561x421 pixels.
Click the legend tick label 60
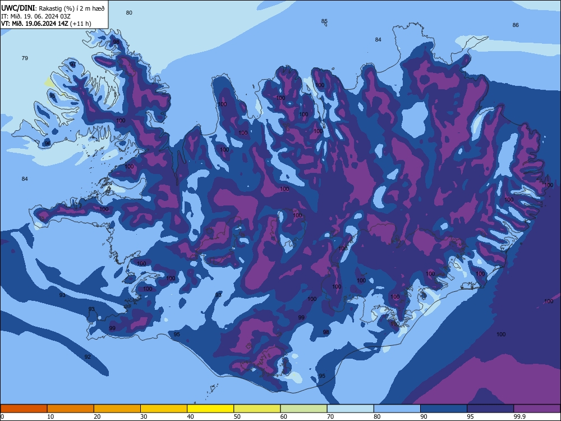284,417
